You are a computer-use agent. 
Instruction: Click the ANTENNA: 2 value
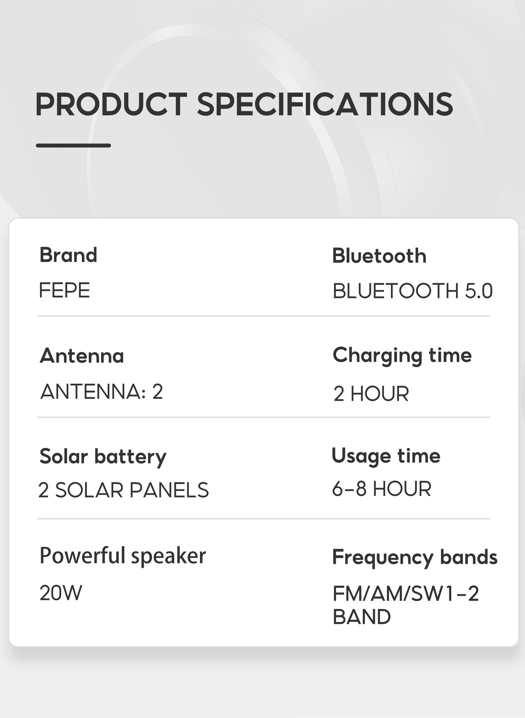tap(101, 392)
